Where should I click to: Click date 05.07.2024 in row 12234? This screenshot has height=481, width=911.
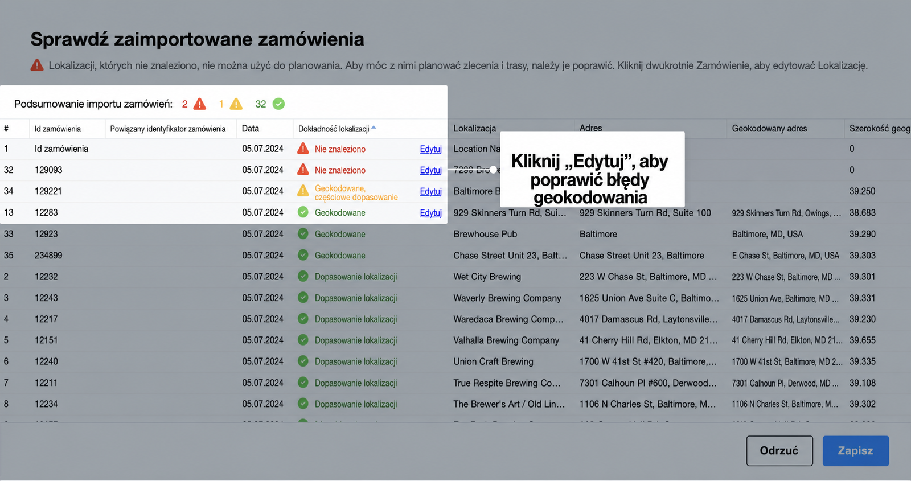coord(262,404)
